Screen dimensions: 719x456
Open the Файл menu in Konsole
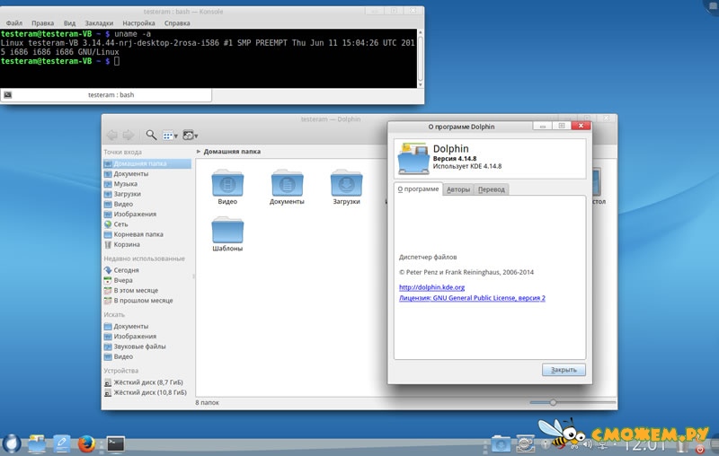point(14,23)
